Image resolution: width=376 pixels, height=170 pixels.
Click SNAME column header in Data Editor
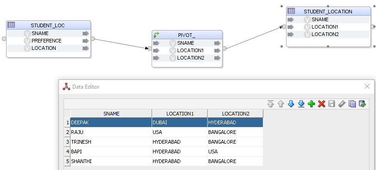pos(111,114)
